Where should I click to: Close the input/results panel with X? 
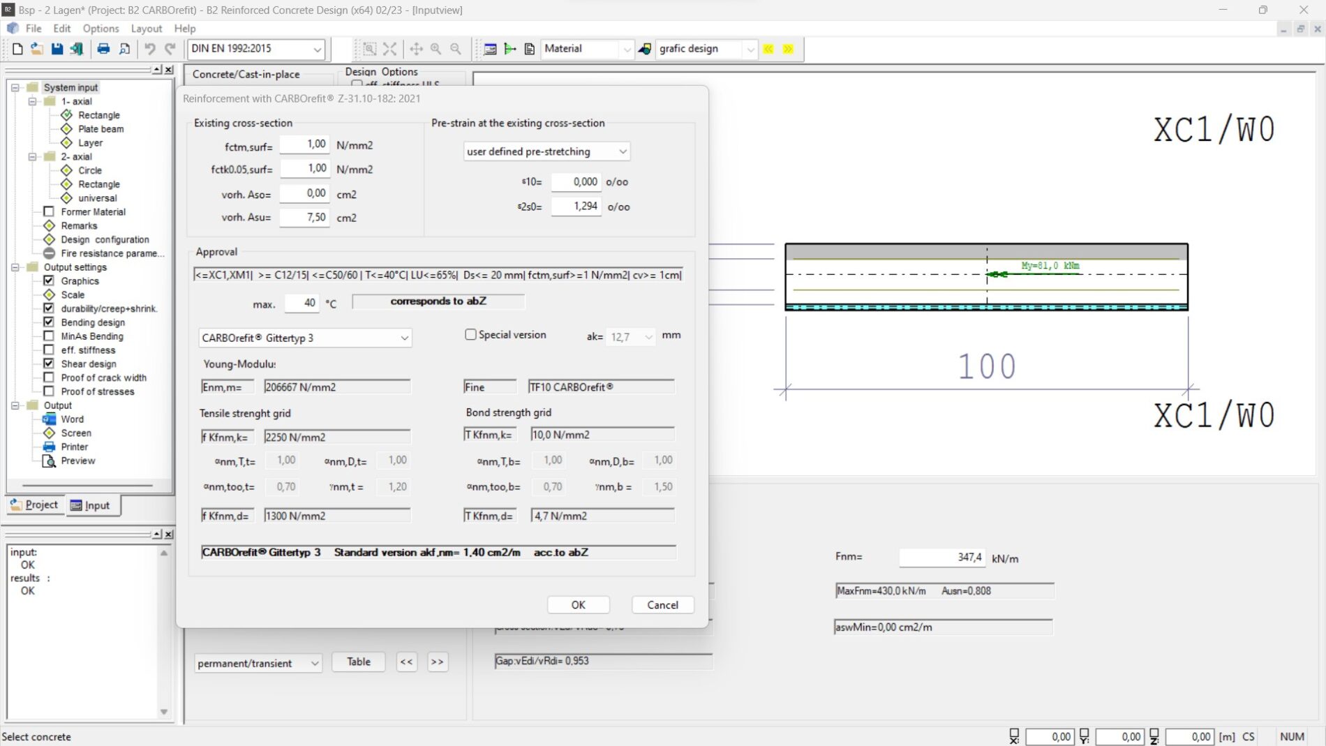tap(169, 535)
